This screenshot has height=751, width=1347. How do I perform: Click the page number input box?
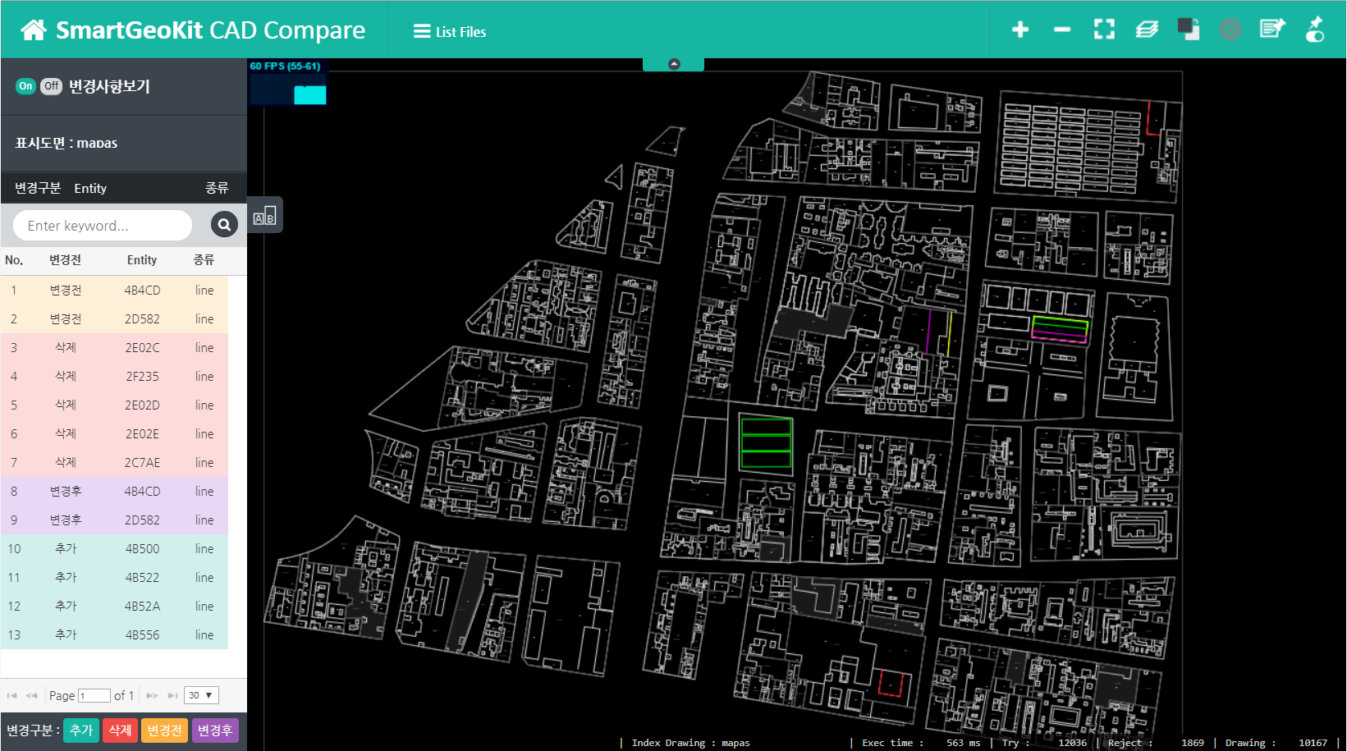(94, 695)
